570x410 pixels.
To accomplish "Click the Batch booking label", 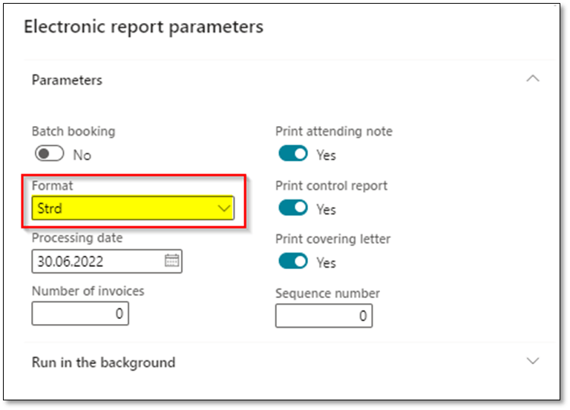I will [x=73, y=131].
